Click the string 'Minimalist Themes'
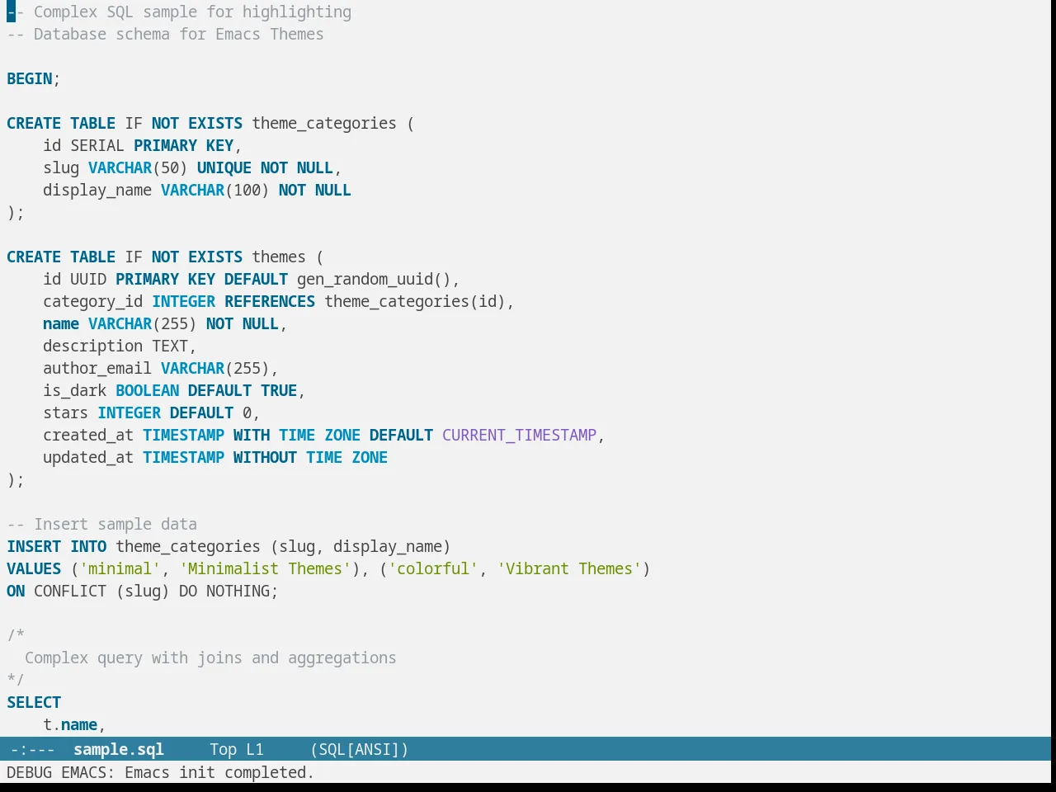Image resolution: width=1056 pixels, height=792 pixels. pos(265,568)
